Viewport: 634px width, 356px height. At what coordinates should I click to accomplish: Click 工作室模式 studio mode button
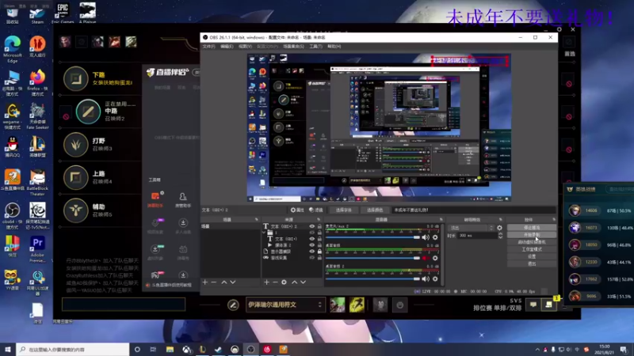(x=532, y=249)
